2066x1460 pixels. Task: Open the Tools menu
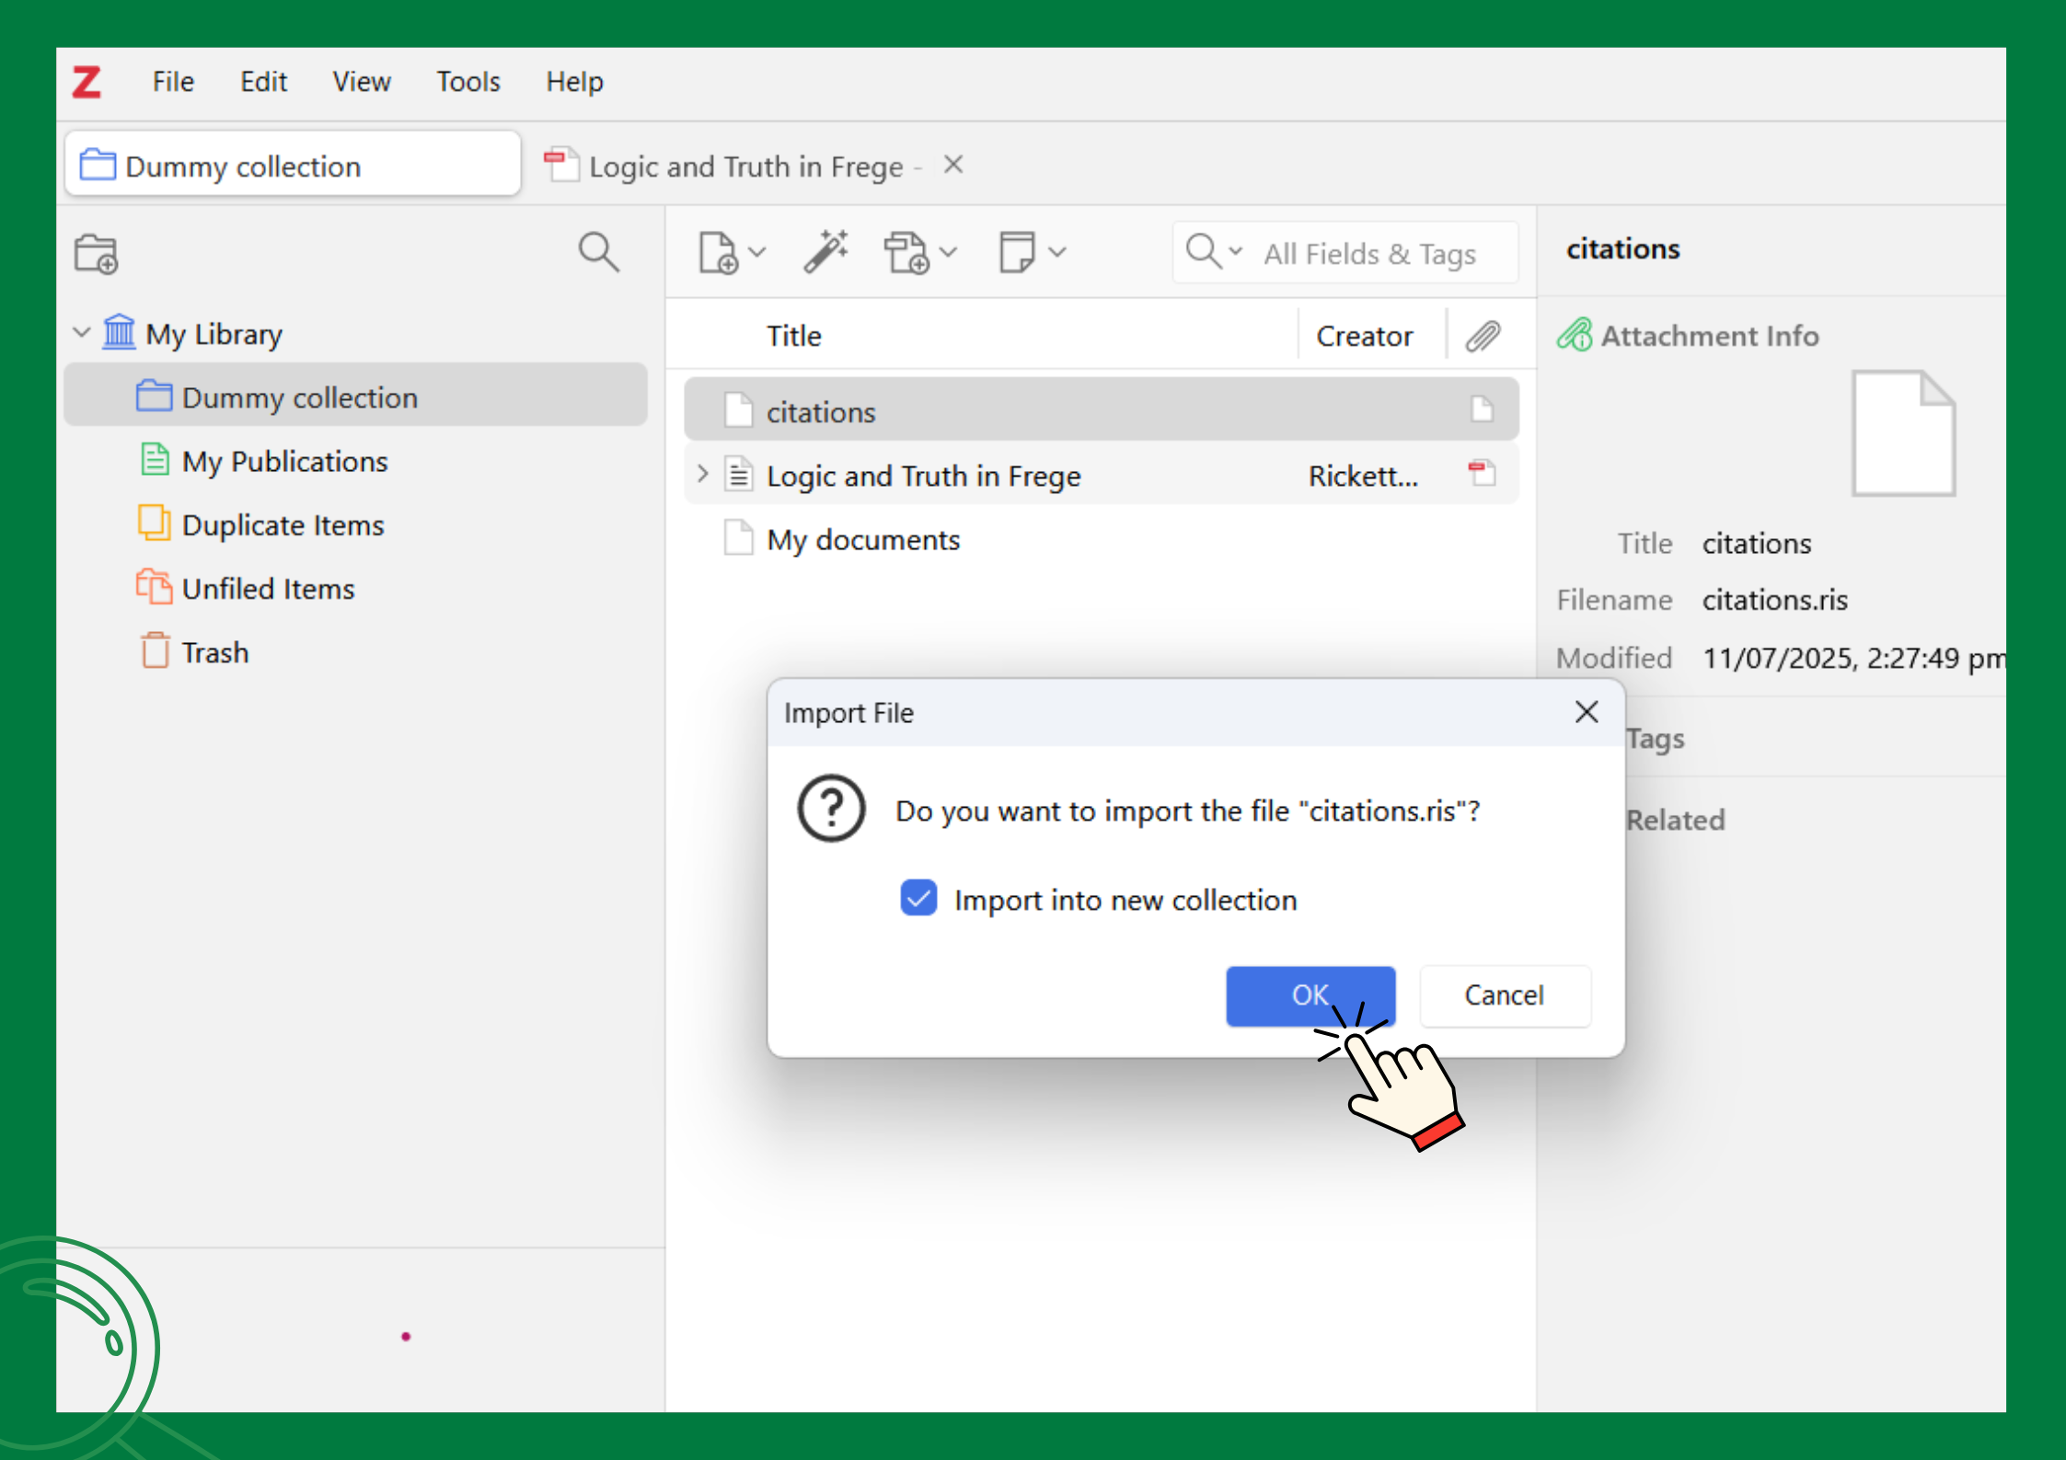(x=468, y=82)
